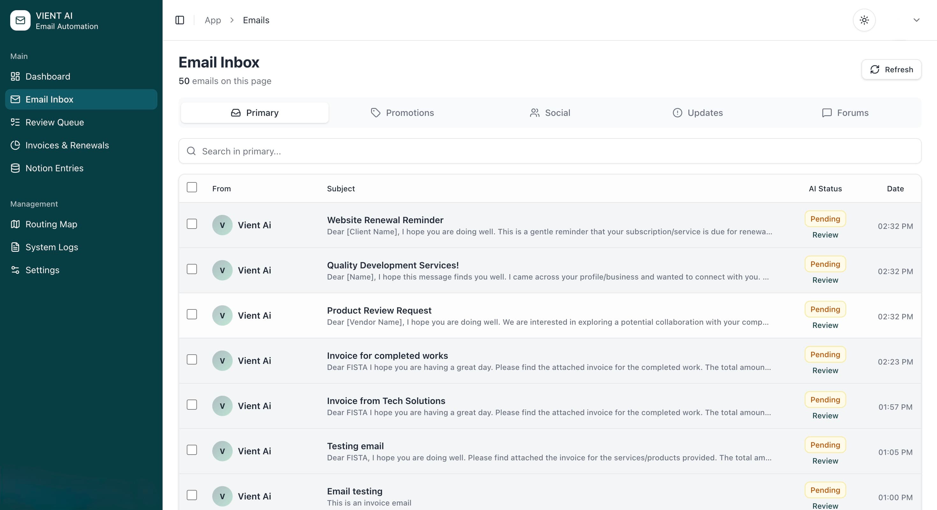Switch to the Promotions tab
Image resolution: width=937 pixels, height=510 pixels.
402,113
